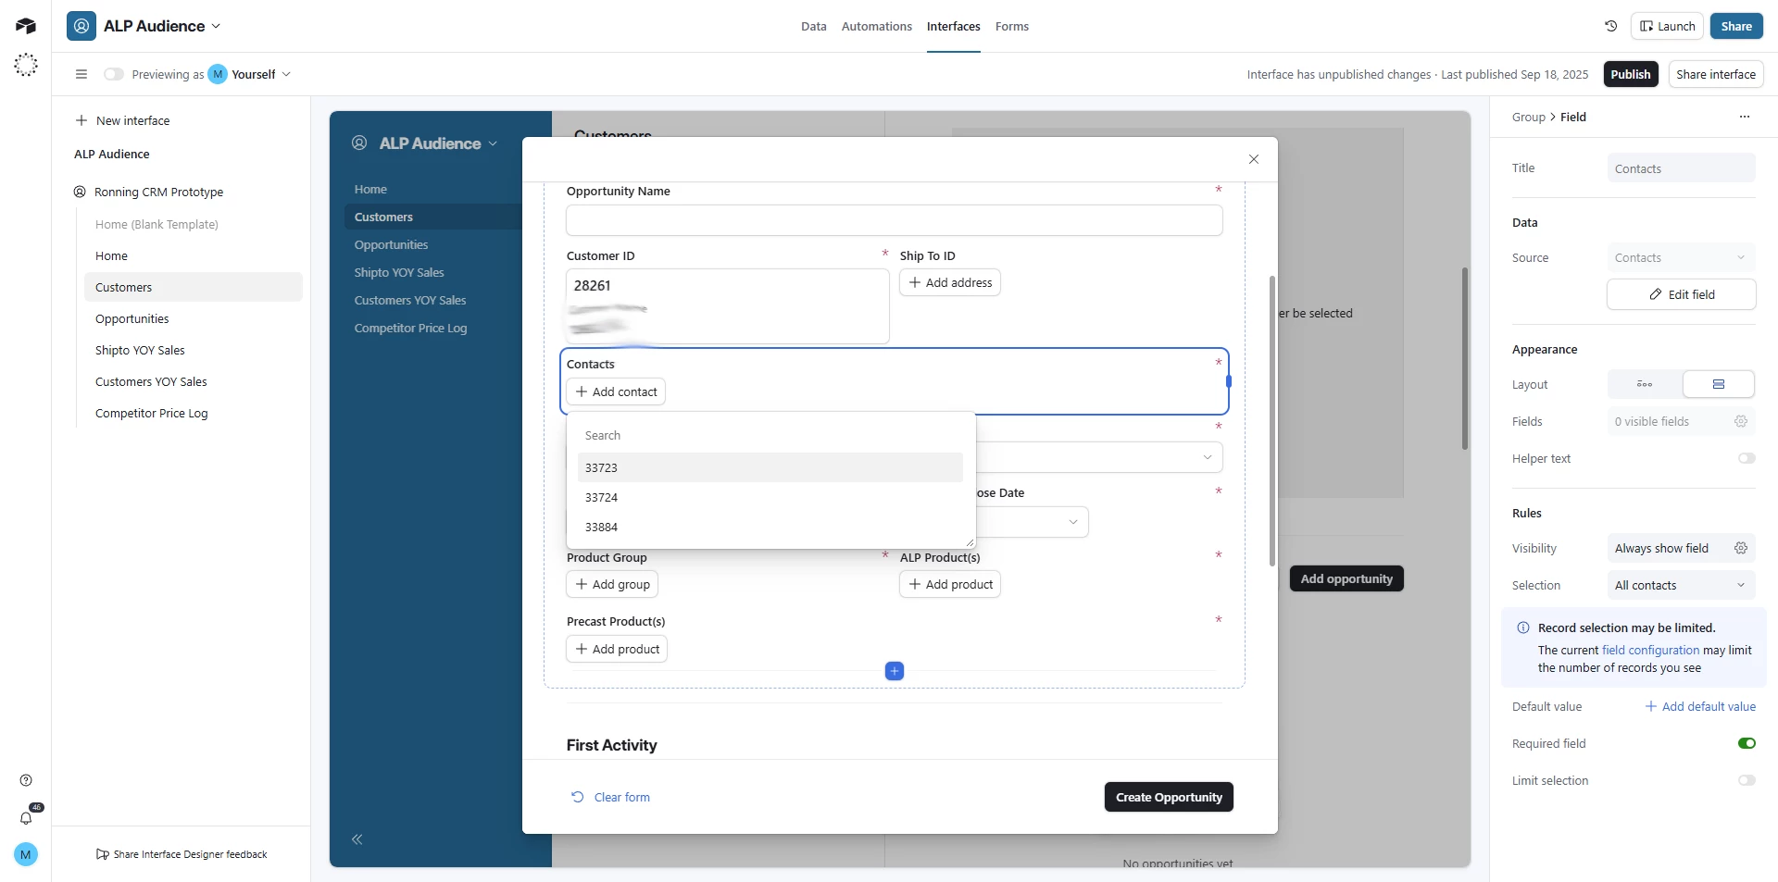This screenshot has height=882, width=1778.
Task: Collapse interface sidebar with double chevron
Action: [357, 839]
